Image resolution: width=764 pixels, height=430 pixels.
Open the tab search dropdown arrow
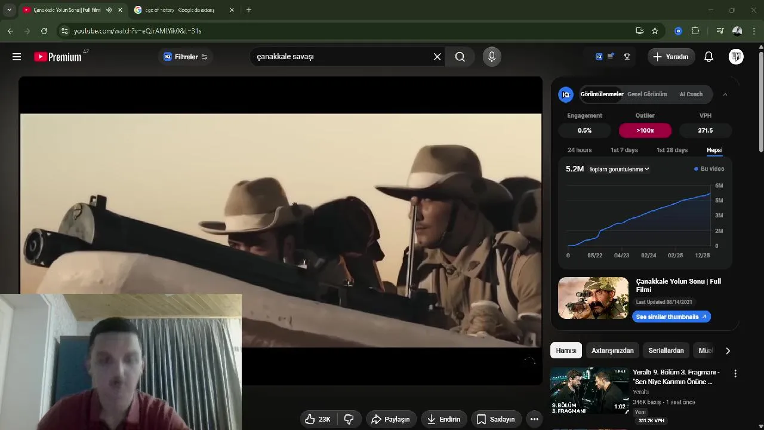[9, 10]
